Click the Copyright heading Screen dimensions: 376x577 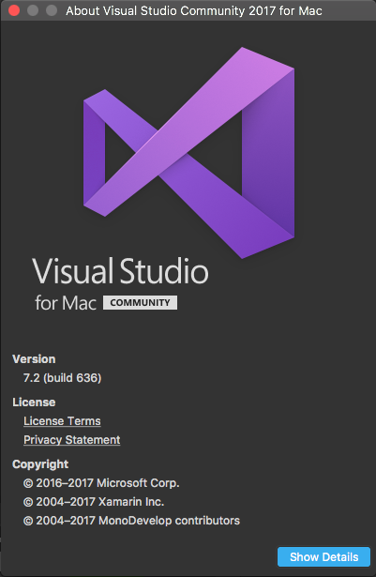[40, 464]
